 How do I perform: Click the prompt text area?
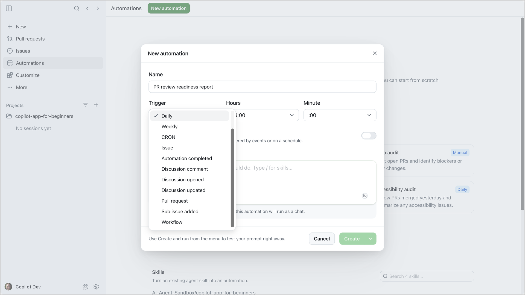(306, 182)
